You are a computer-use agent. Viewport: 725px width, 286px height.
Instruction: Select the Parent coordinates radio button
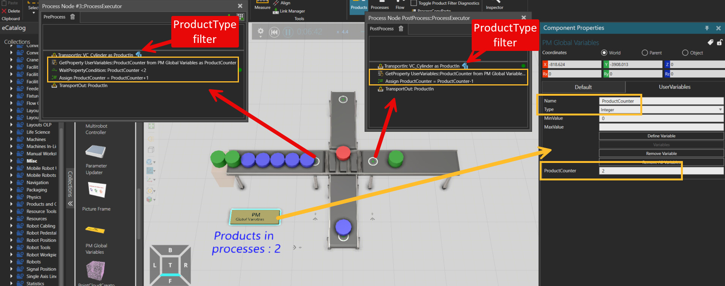tap(644, 53)
